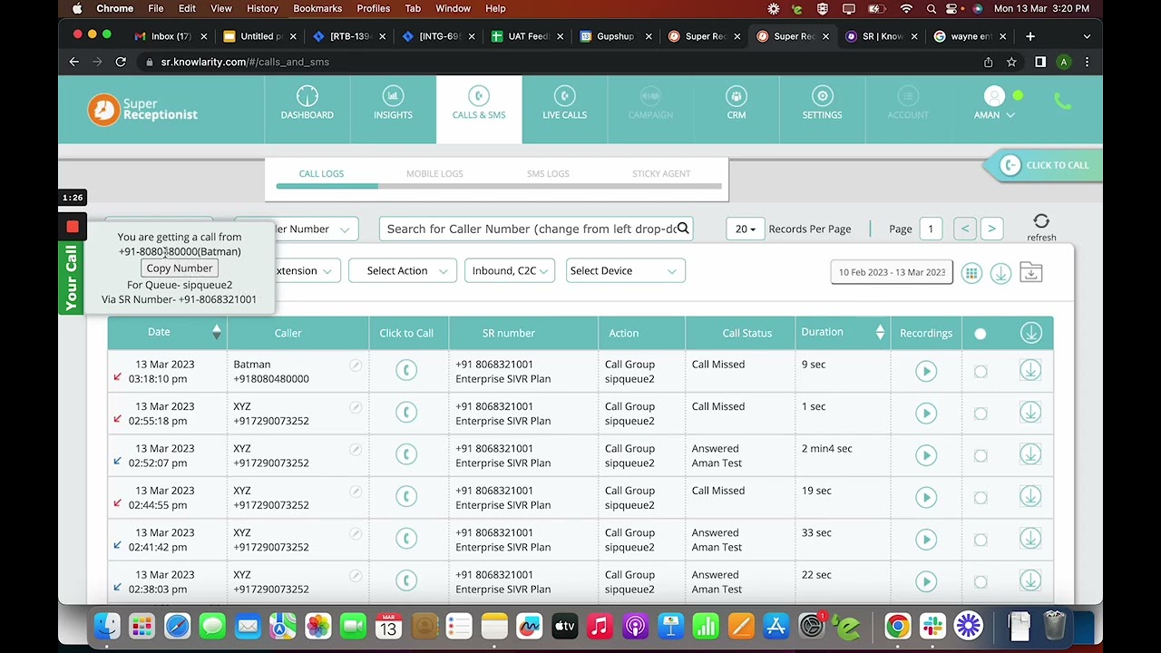Go to the previous page of records
This screenshot has height=653, width=1161.
(x=965, y=229)
